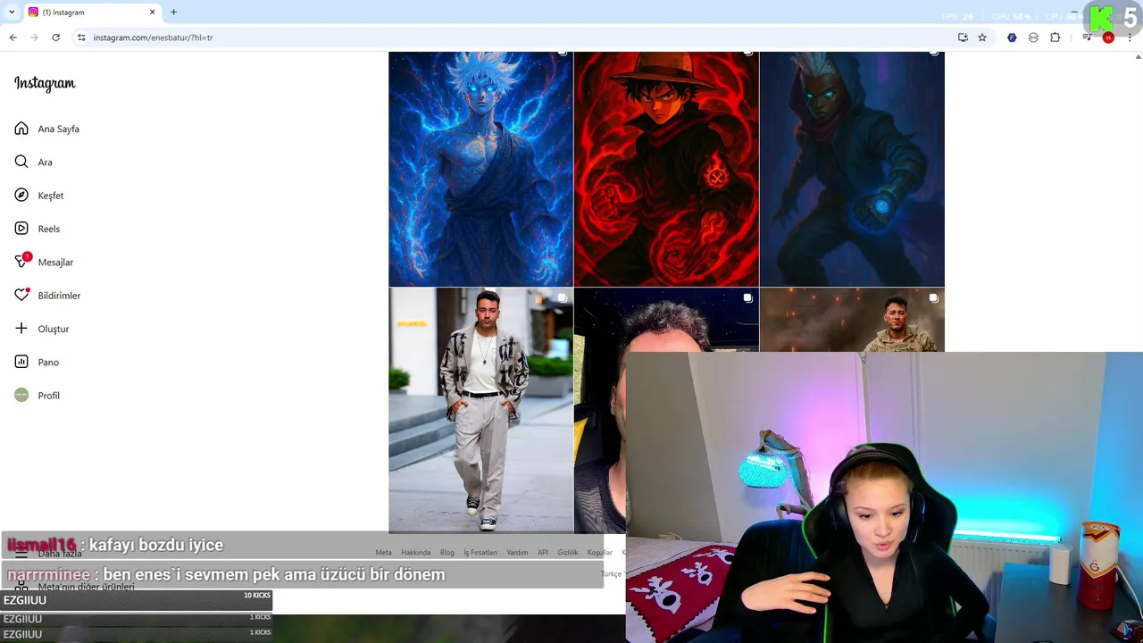
Task: Click the browser forward arrow
Action: 34,38
